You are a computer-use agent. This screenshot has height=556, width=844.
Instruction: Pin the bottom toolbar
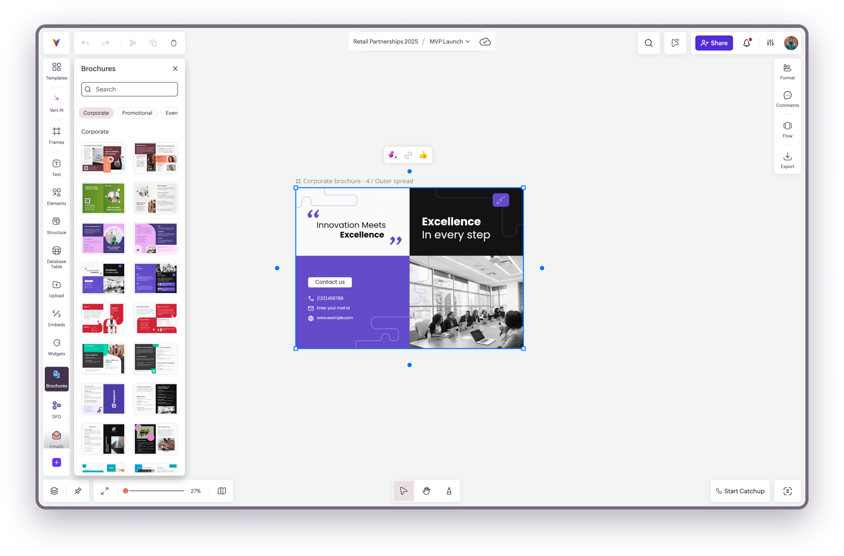coord(78,491)
